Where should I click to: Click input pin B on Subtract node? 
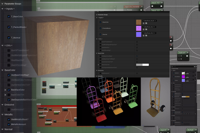[179, 59]
